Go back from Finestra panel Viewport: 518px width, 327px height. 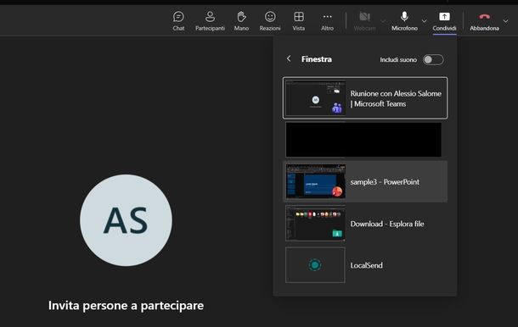(x=289, y=58)
